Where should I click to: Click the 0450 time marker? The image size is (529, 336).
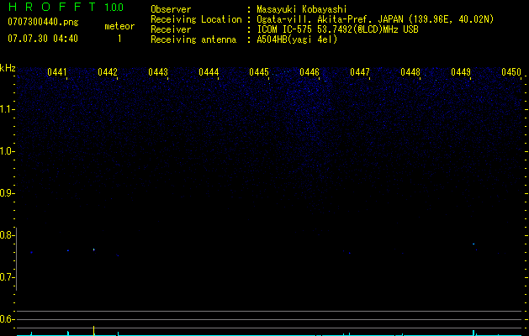(511, 72)
